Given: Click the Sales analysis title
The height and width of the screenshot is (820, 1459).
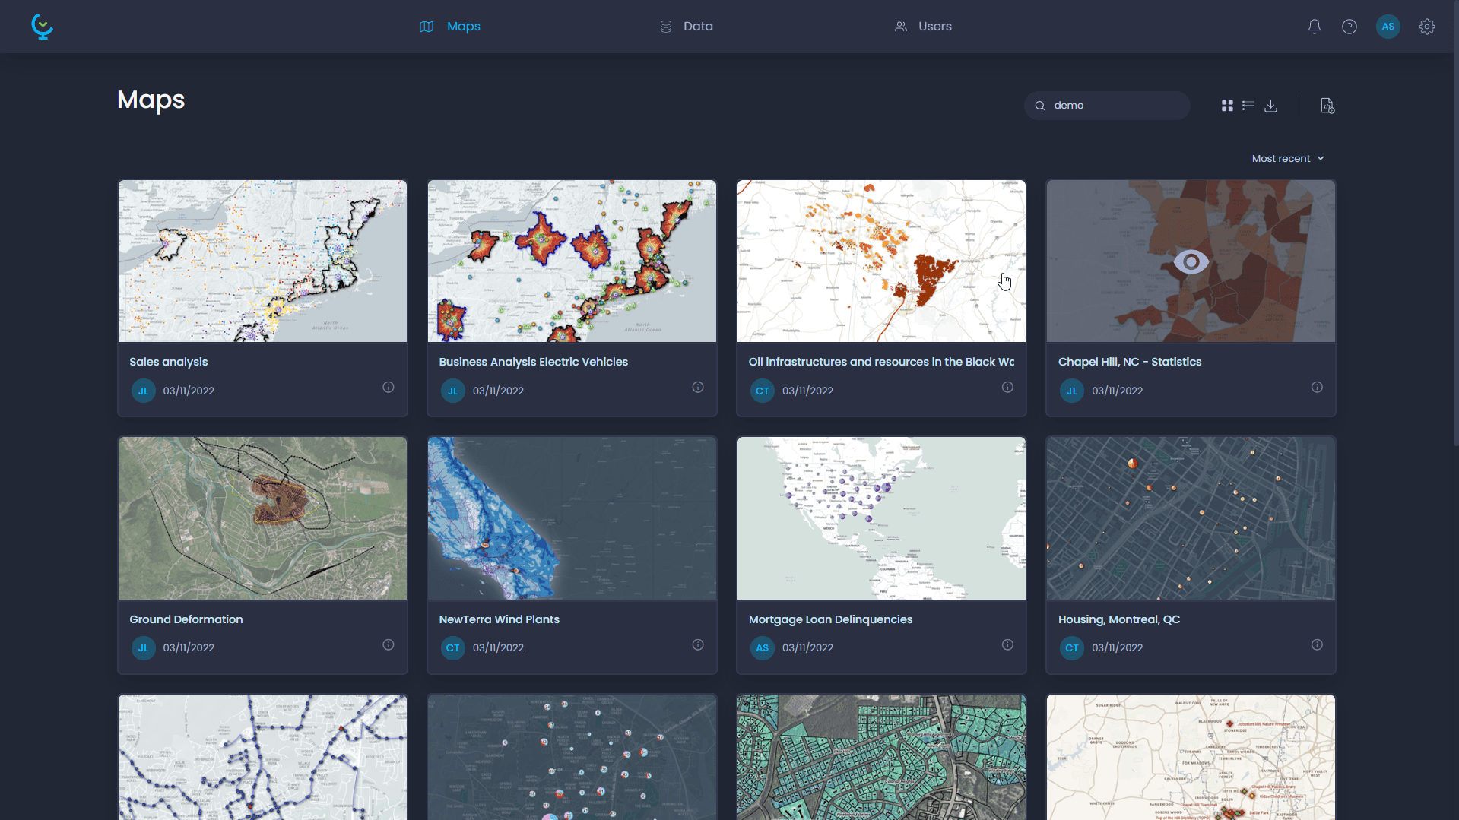Looking at the screenshot, I should tap(168, 363).
